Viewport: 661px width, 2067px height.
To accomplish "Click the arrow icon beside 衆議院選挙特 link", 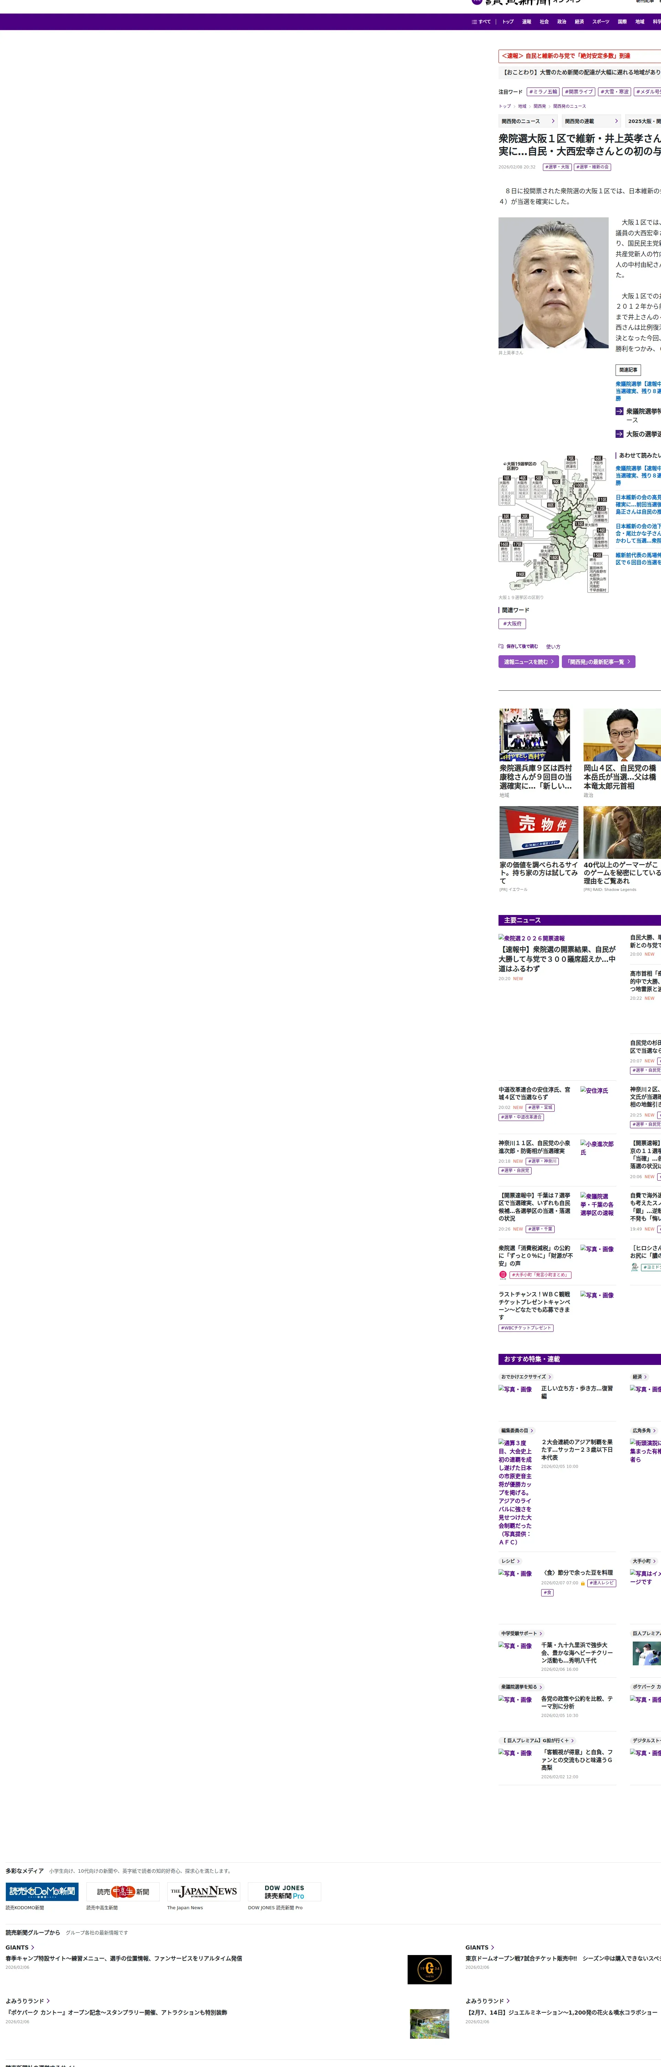I will (619, 411).
